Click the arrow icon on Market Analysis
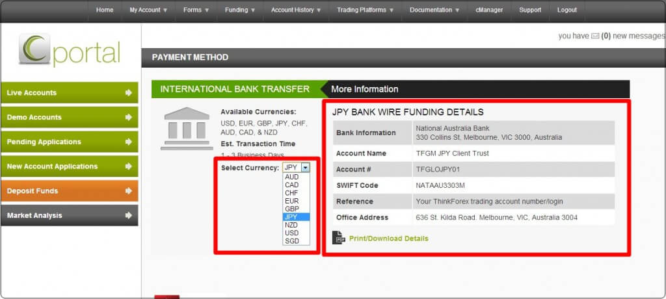Screen dimensions: 666x299 pos(129,216)
